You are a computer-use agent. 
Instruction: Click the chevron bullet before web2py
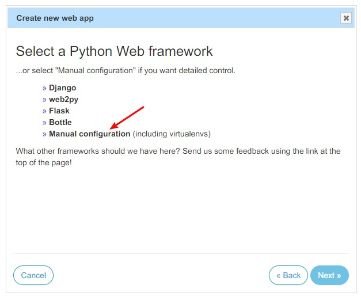pos(44,100)
